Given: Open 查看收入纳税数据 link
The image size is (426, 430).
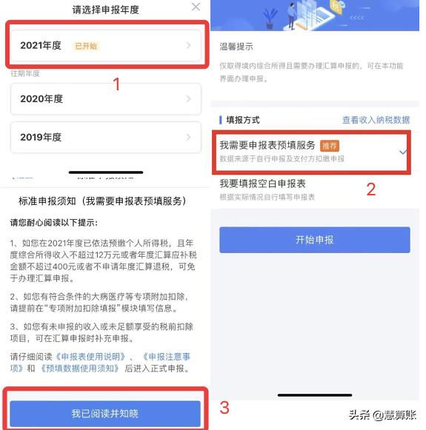Looking at the screenshot, I should [376, 120].
